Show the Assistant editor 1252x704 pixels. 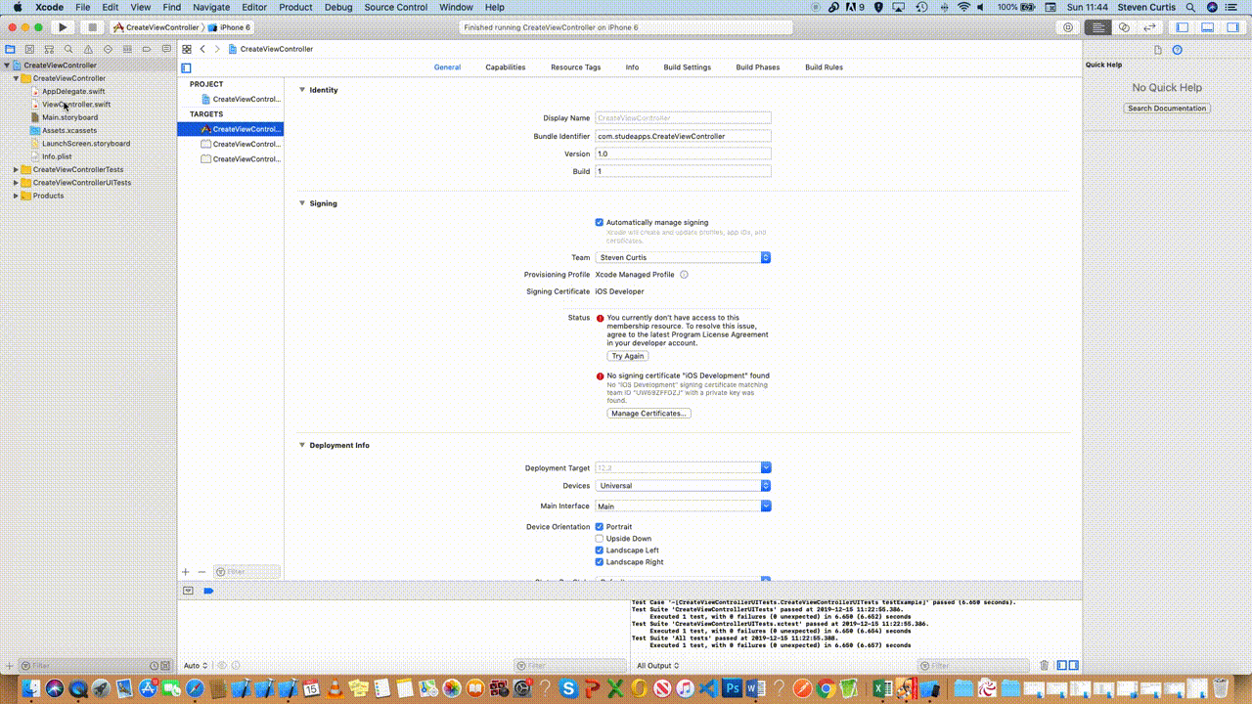point(1124,27)
